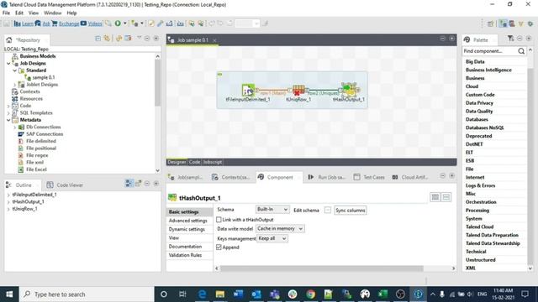
Task: Open the Schema Built-In dropdown
Action: tap(272, 209)
